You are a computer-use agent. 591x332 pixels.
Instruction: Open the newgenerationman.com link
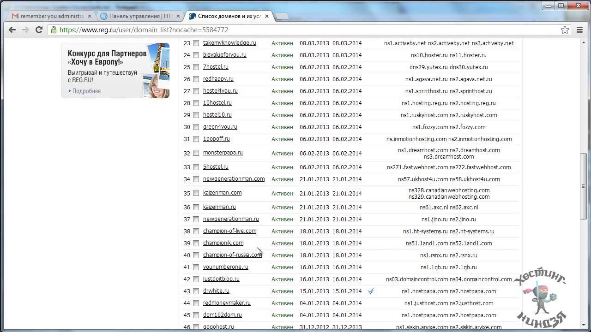(x=234, y=179)
